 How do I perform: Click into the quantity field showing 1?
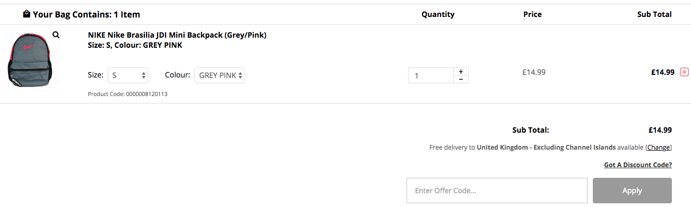pyautogui.click(x=431, y=75)
